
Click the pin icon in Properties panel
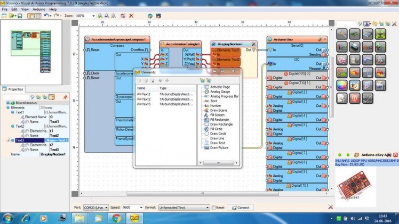[x=65, y=97]
